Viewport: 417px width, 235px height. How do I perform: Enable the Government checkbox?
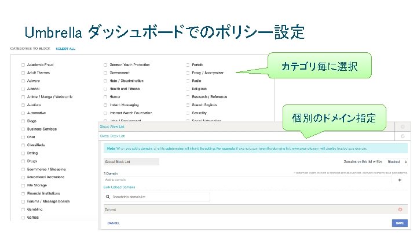pos(105,73)
